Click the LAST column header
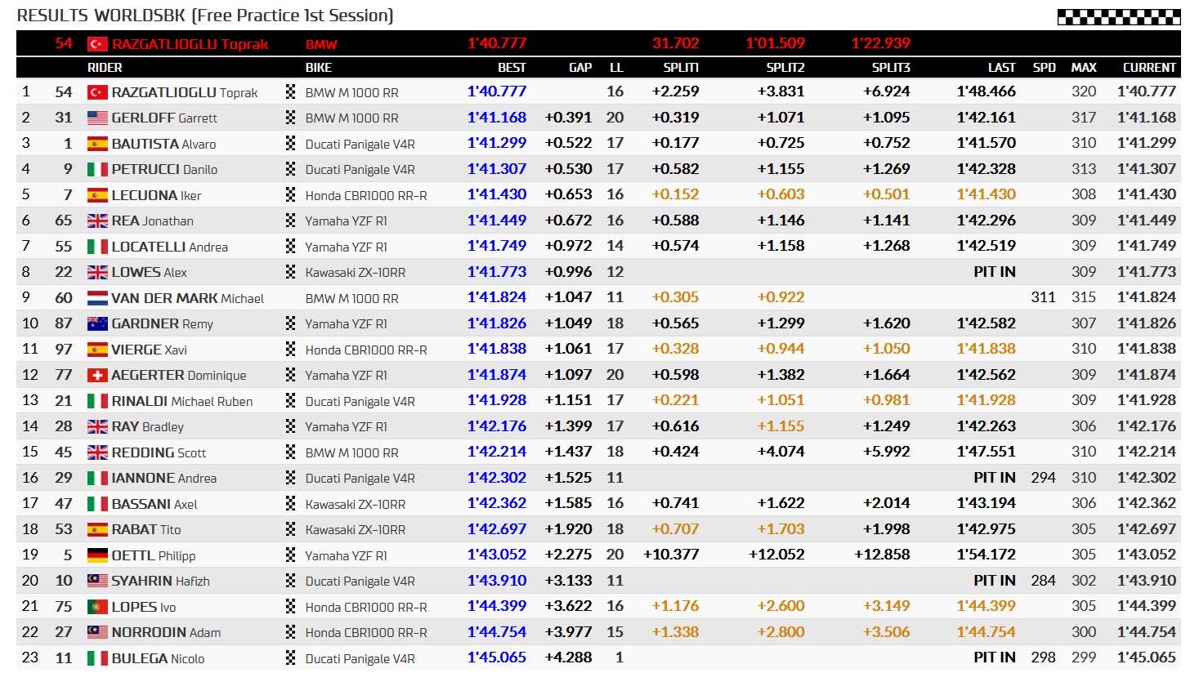 1001,68
